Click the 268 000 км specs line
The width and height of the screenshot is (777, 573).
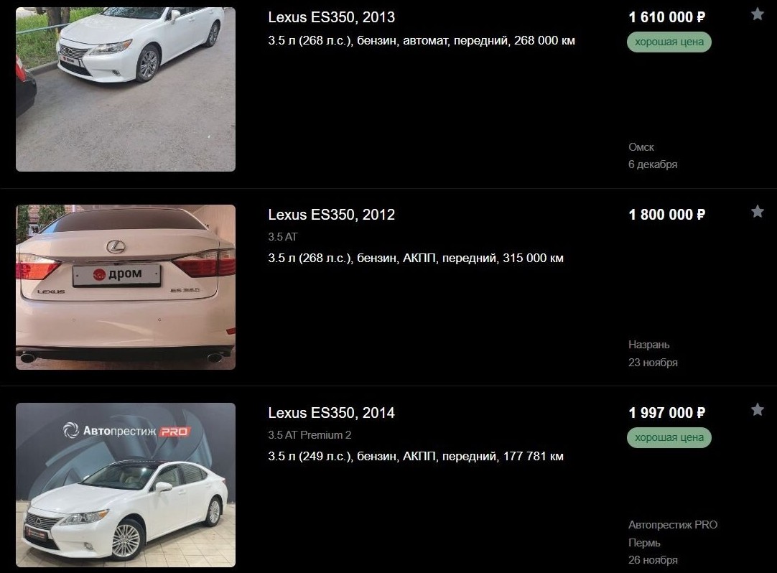point(422,41)
